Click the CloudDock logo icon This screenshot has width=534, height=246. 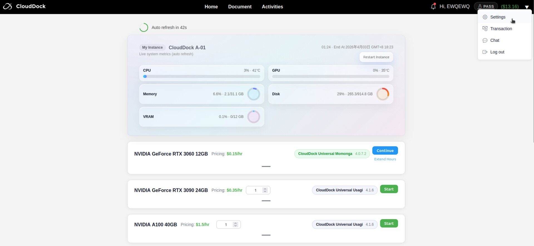(x=8, y=6)
